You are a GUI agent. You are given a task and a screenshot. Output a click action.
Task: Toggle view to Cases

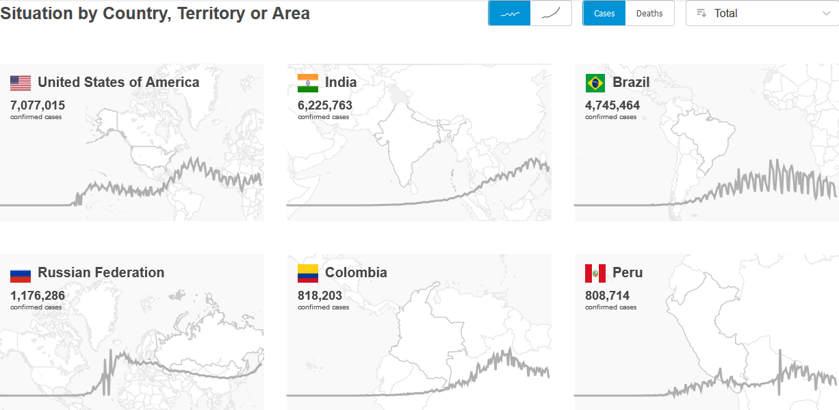pyautogui.click(x=604, y=13)
